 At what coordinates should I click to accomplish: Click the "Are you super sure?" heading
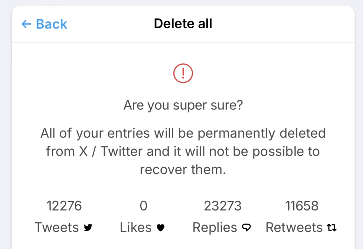click(x=183, y=105)
